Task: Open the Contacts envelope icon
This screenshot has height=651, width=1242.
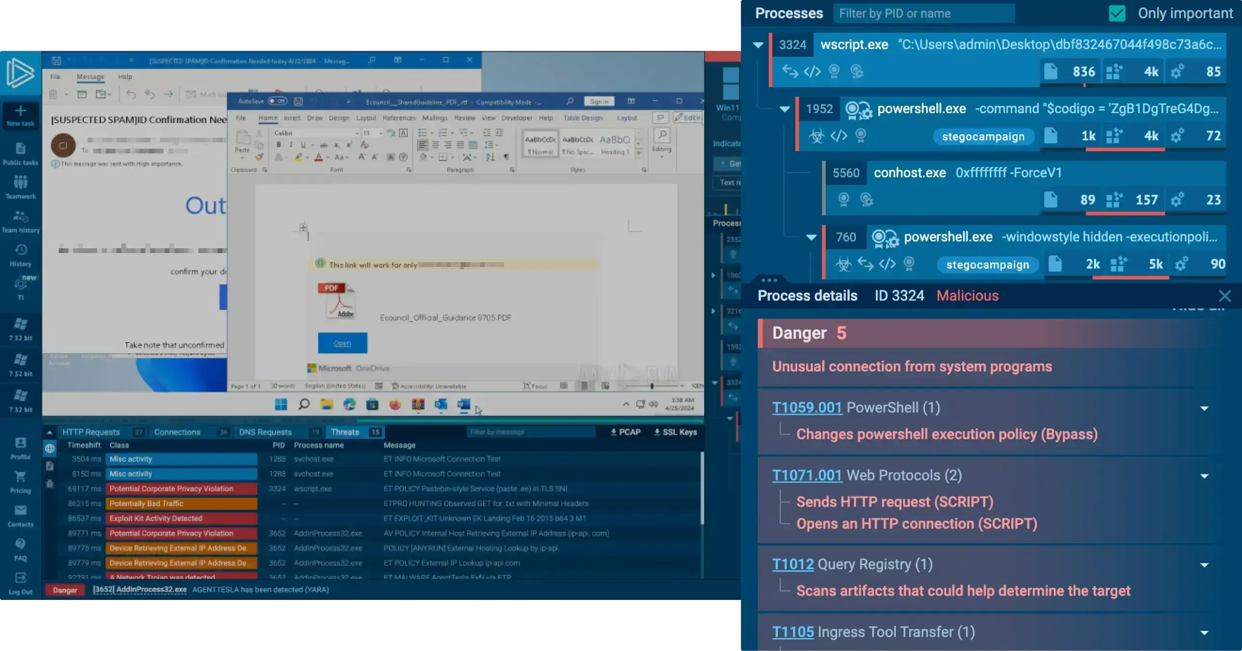Action: tap(20, 511)
